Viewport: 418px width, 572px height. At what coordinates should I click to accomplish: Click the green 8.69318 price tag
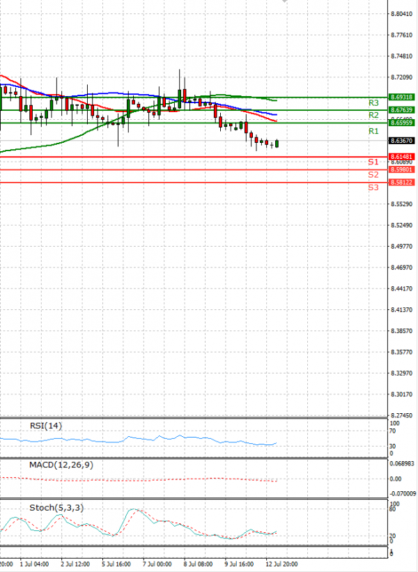point(401,97)
